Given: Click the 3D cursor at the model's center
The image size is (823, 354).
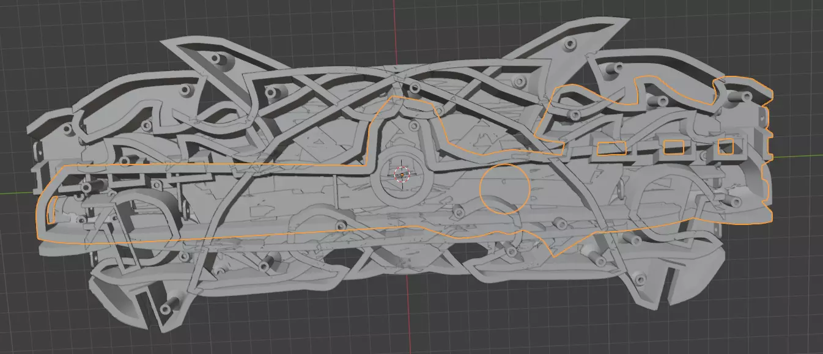Looking at the screenshot, I should (x=401, y=174).
